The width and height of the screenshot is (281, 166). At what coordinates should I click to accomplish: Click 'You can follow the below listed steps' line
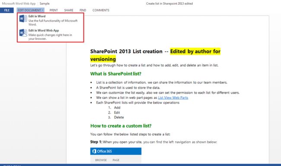click(130, 134)
